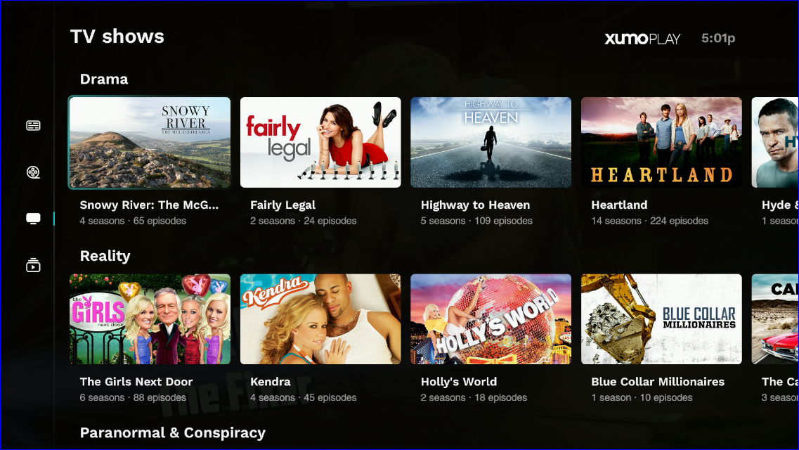The height and width of the screenshot is (450, 799).
Task: Click the Xumo Play logo
Action: pos(642,39)
